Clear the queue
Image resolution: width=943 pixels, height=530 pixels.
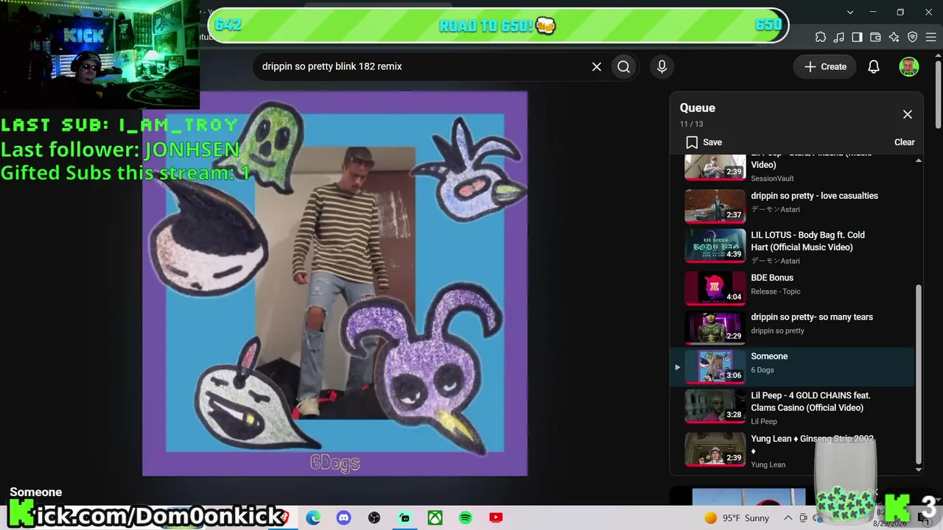(x=905, y=142)
